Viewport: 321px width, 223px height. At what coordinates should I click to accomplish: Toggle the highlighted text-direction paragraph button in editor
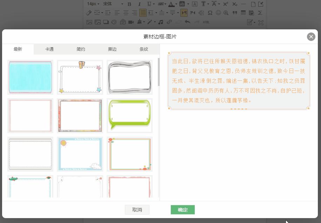point(184,13)
